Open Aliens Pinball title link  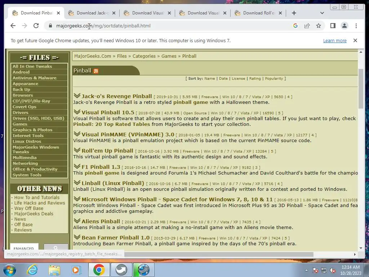(101, 221)
